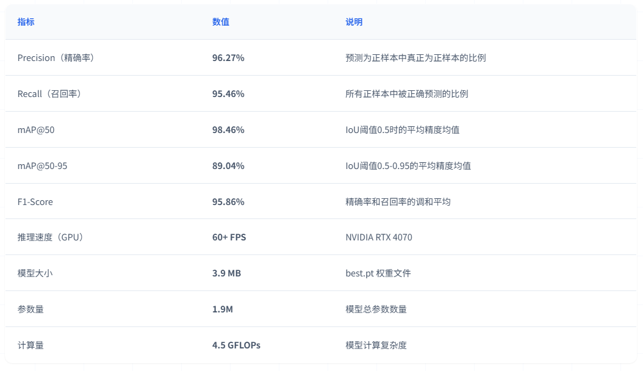
Task: Select the best.pt 权重文件 description
Action: tap(378, 273)
